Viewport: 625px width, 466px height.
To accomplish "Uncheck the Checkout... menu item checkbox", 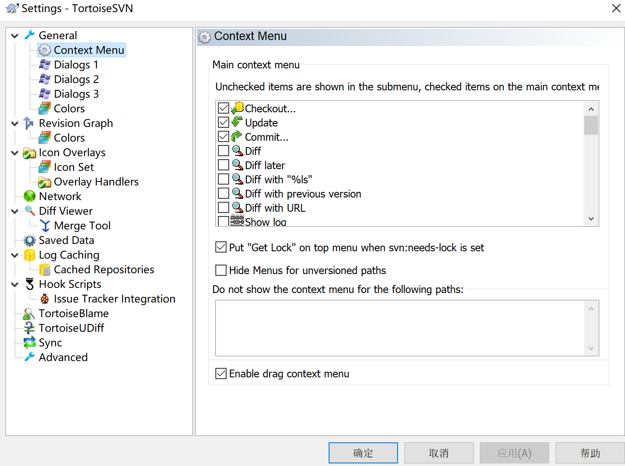I will tap(224, 108).
